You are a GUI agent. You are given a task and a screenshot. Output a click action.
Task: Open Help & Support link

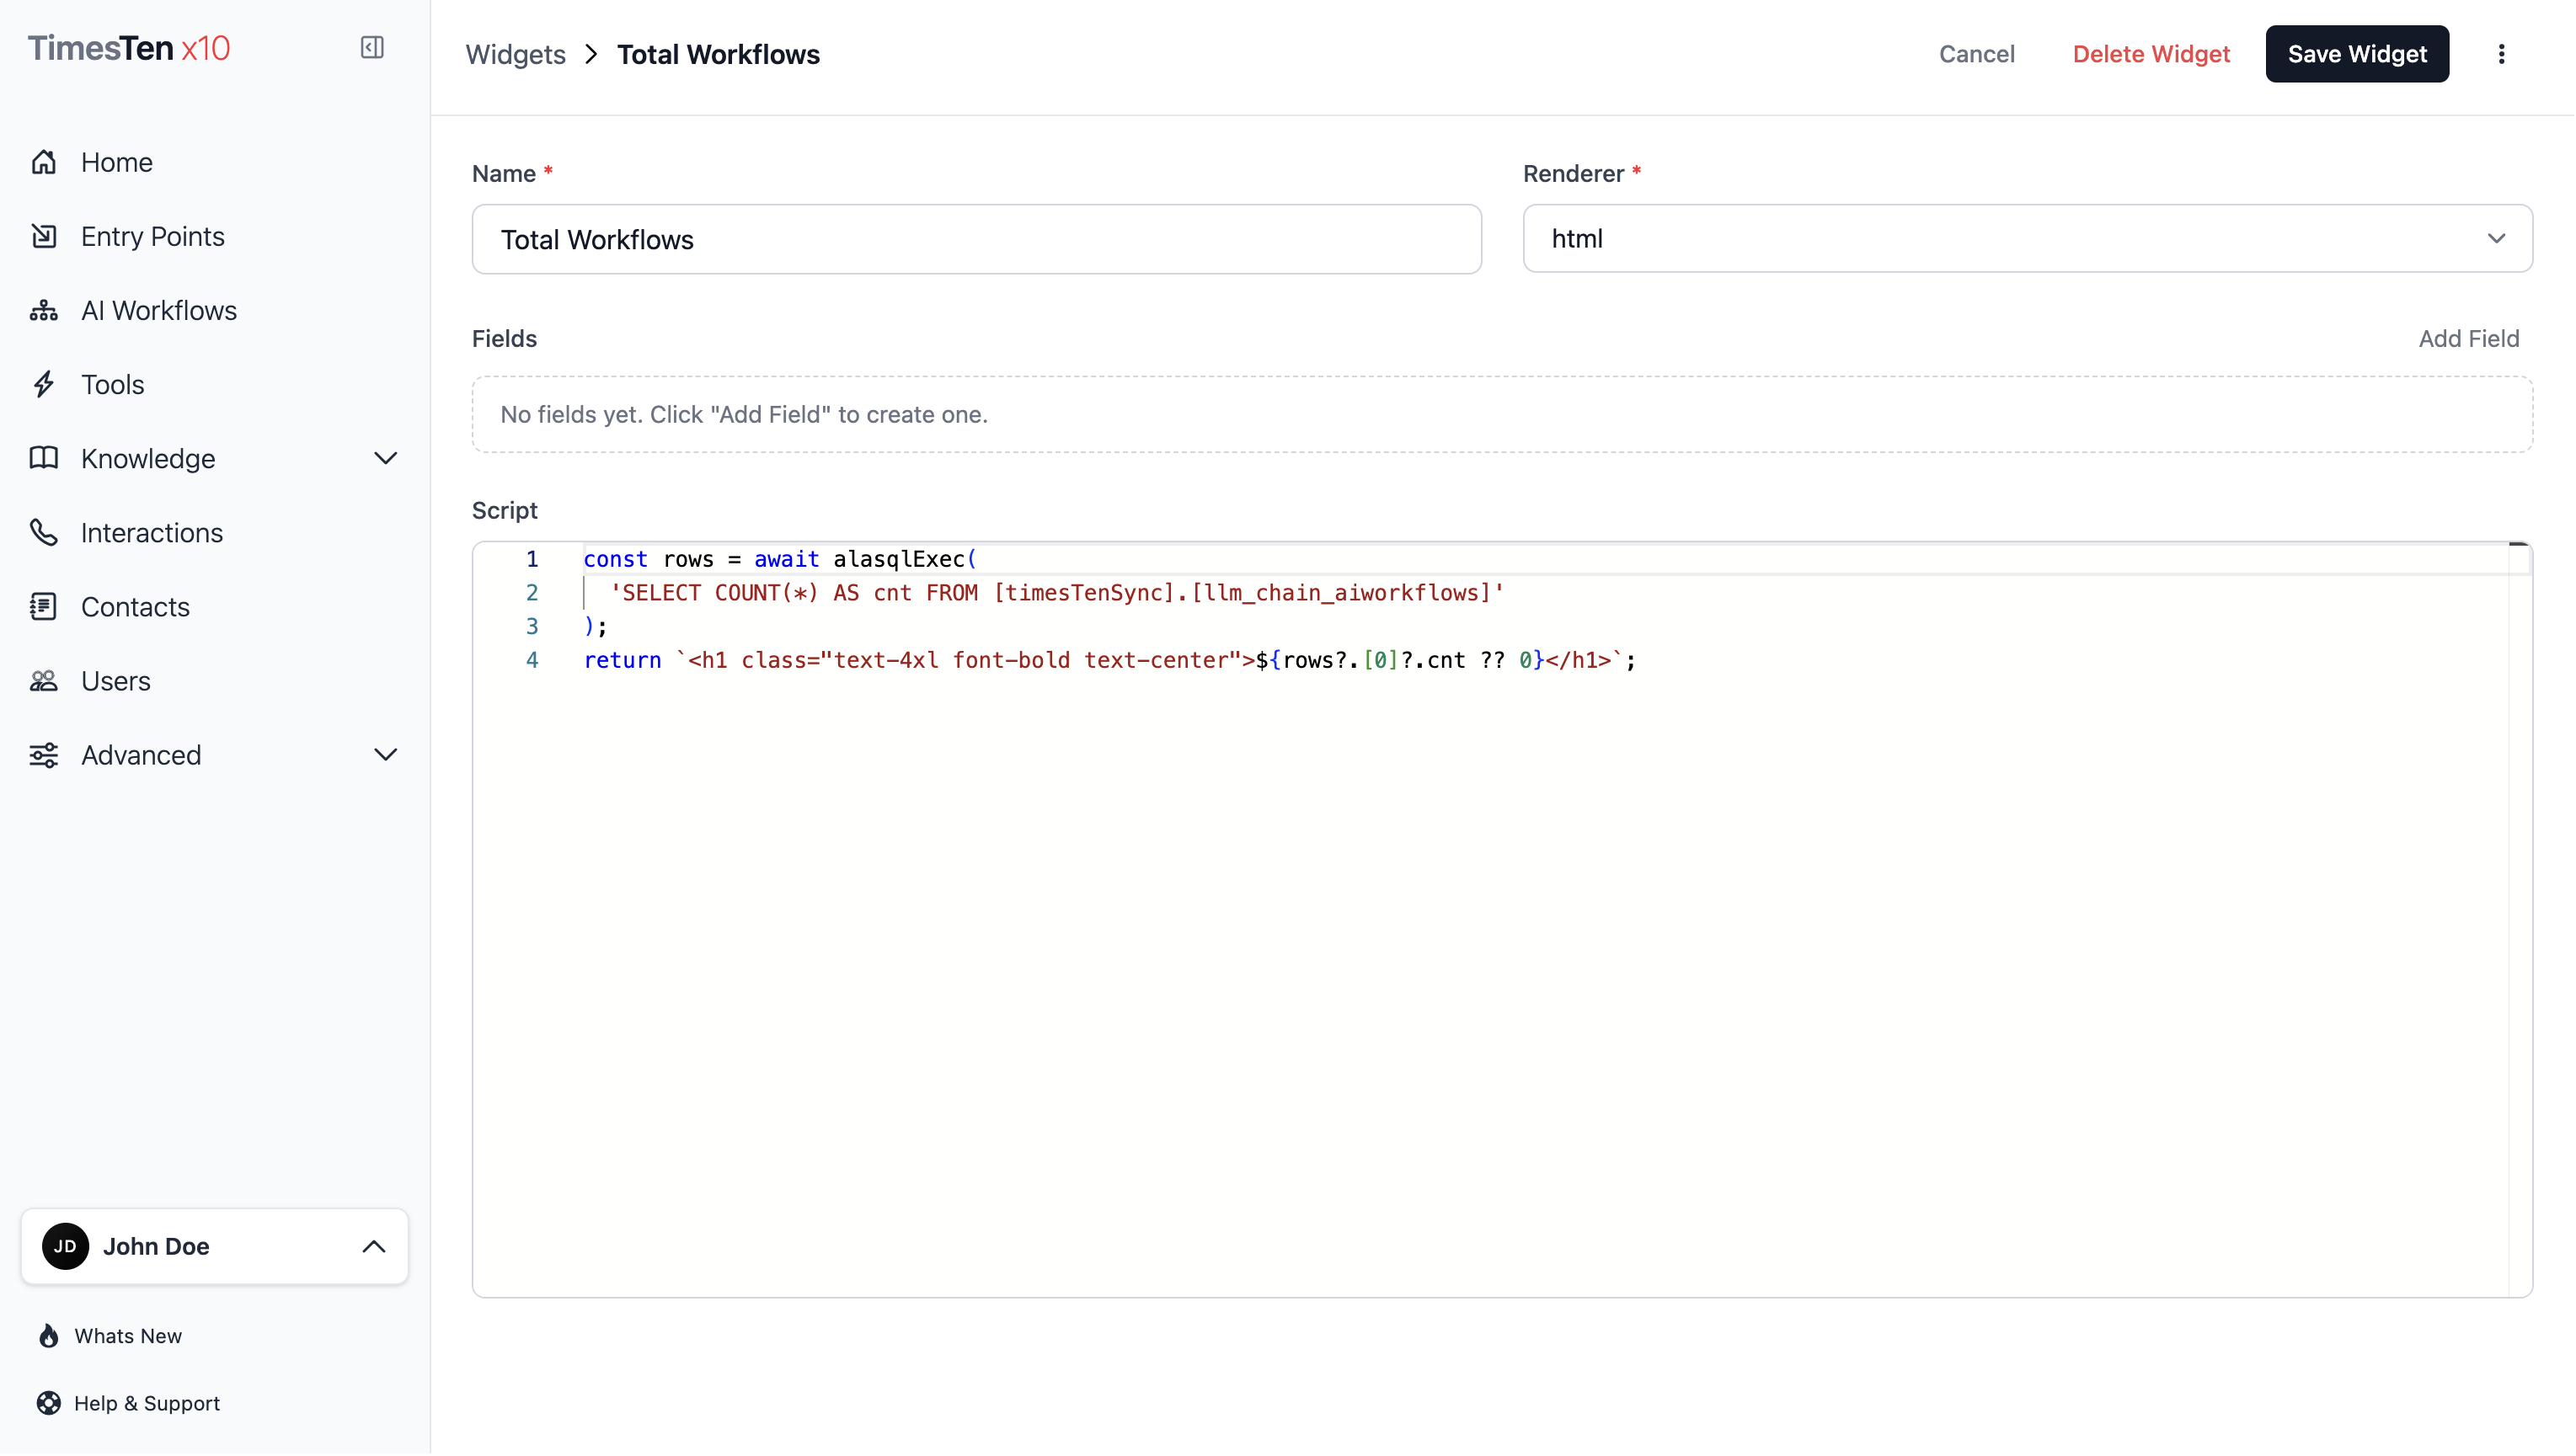coord(147,1403)
